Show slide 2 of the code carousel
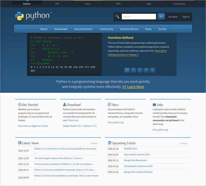 pos(133,70)
